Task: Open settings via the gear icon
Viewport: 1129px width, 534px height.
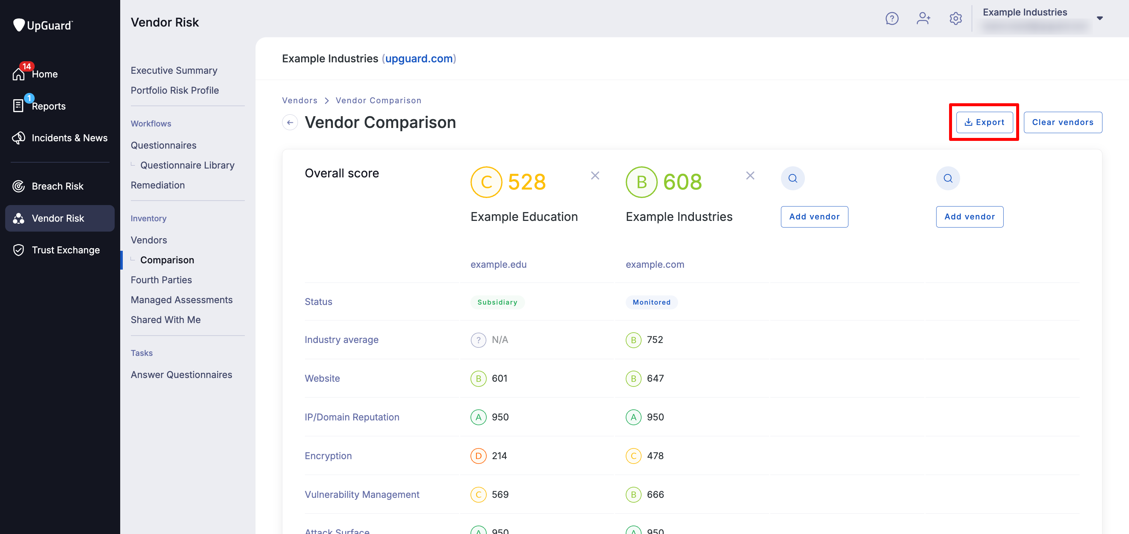Action: pyautogui.click(x=955, y=18)
